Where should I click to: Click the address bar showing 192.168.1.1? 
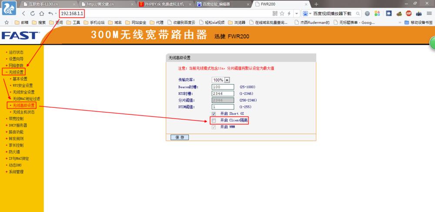[x=165, y=13]
